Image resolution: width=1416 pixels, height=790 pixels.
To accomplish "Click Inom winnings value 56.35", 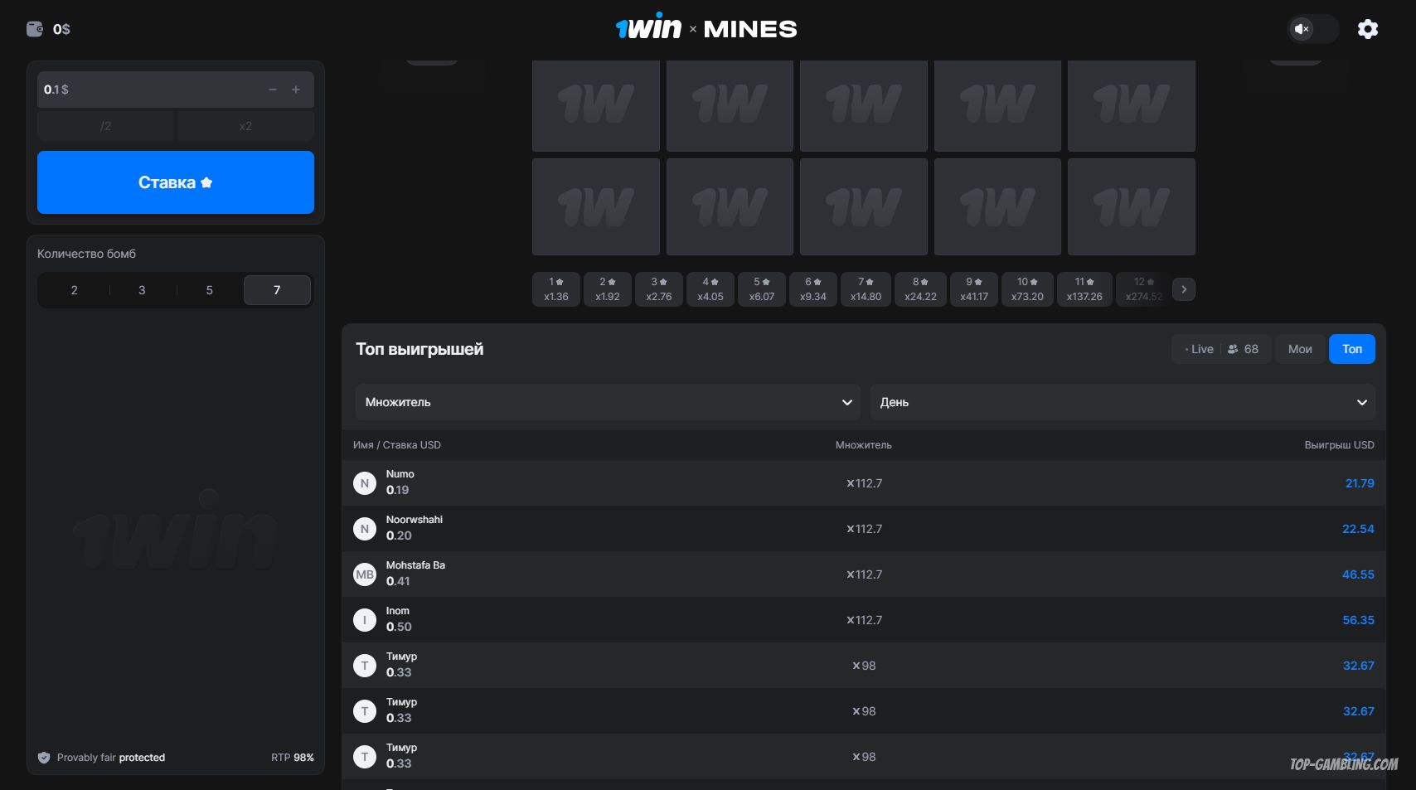I will [x=1358, y=620].
